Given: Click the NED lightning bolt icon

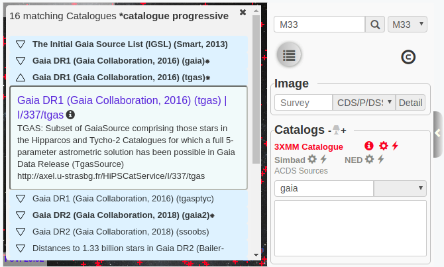Looking at the screenshot, I should click(x=381, y=159).
